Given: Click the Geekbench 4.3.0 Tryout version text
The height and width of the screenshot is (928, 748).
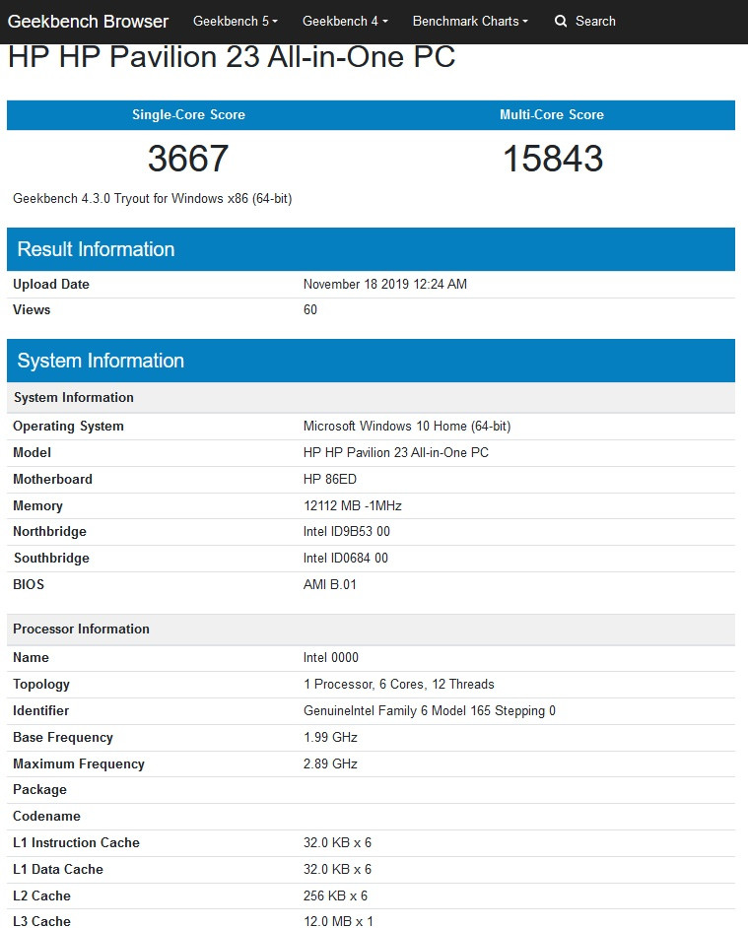Looking at the screenshot, I should click(152, 199).
